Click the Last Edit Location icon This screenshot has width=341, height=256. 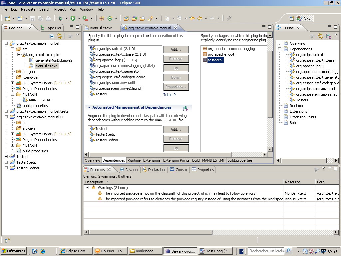tap(191, 19)
